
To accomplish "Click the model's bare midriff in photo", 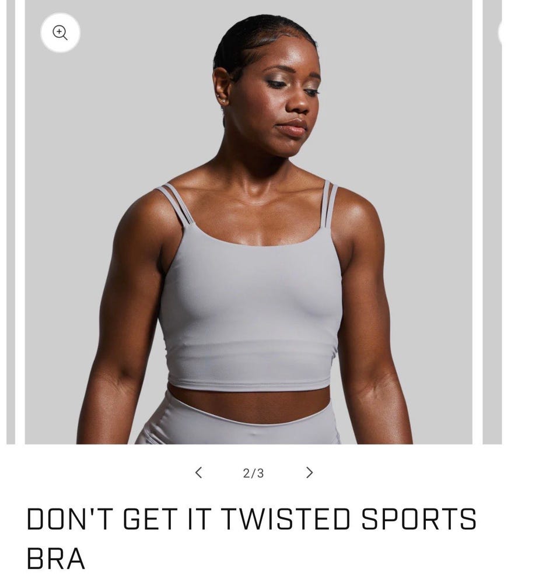I will pos(250,404).
